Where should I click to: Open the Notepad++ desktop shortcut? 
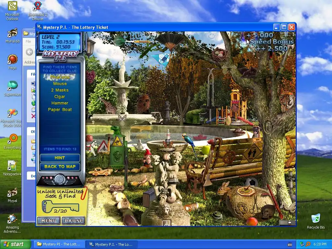point(12,168)
